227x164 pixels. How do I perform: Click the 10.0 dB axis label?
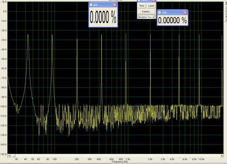pos(4,2)
